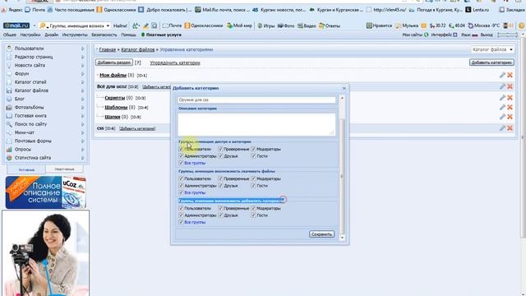Delete the Шапки category with red X
The image size is (526, 296).
pyautogui.click(x=510, y=117)
